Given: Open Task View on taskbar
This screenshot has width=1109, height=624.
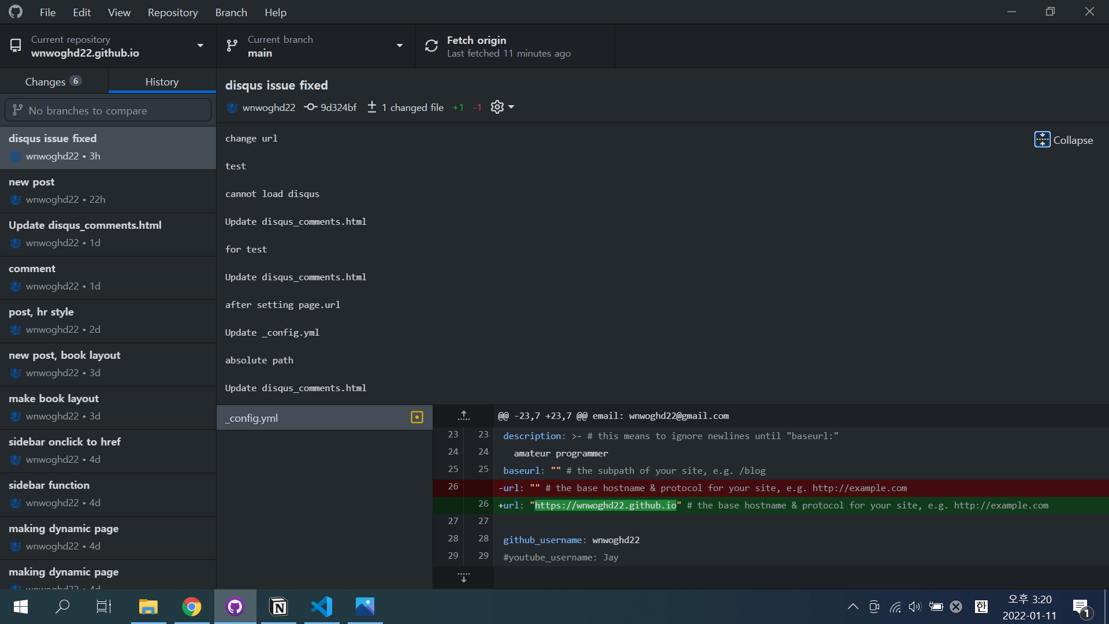Looking at the screenshot, I should tap(103, 607).
